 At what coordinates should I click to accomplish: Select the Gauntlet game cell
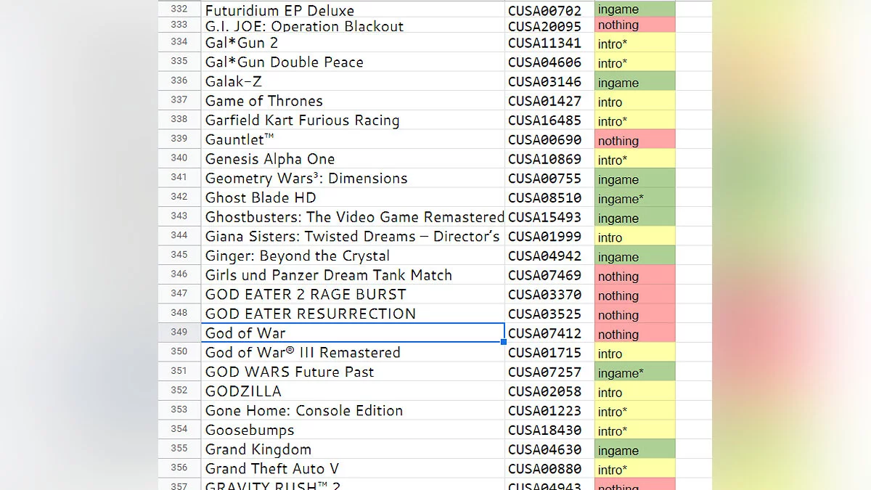(353, 139)
